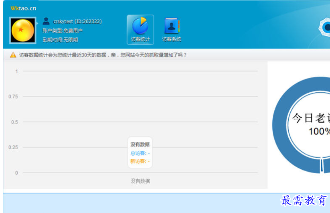This screenshot has height=213, width=330.
Task: Click the 今日老 label in the donut center
Action: tap(311, 118)
